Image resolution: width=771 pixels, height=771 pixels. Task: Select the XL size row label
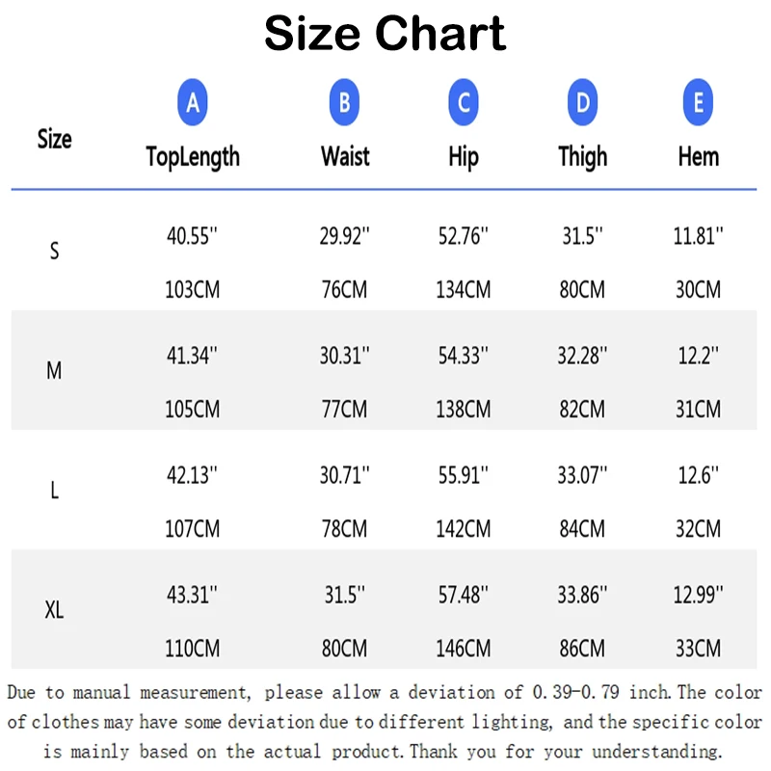tap(54, 610)
